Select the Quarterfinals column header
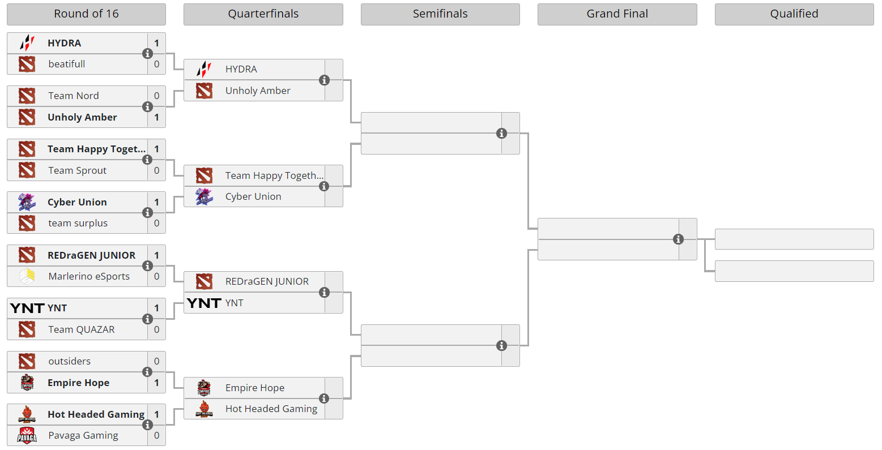Screen dimensions: 882x450 point(263,14)
